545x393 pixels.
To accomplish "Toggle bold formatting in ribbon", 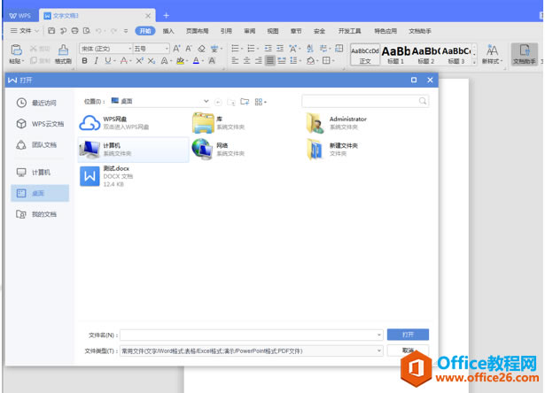I will 84,61.
